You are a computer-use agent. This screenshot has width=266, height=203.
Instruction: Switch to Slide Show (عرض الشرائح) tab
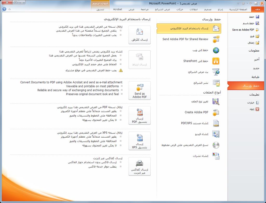pyautogui.click(x=162, y=9)
